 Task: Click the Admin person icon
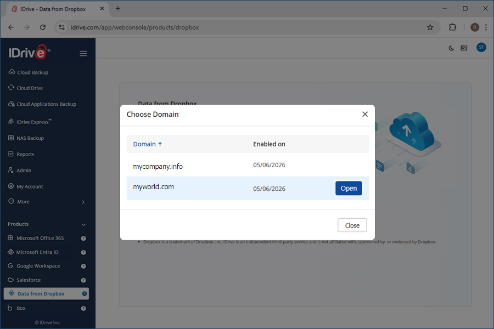click(11, 170)
